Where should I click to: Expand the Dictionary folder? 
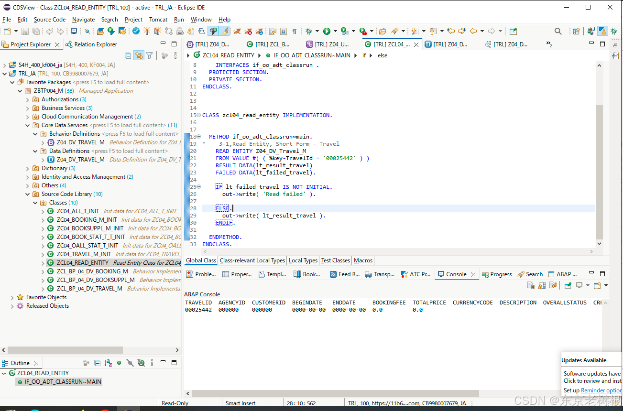(x=28, y=168)
